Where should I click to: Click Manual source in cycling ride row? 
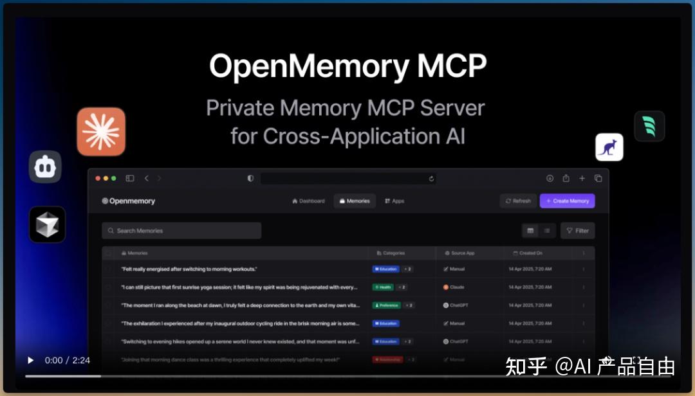click(454, 323)
